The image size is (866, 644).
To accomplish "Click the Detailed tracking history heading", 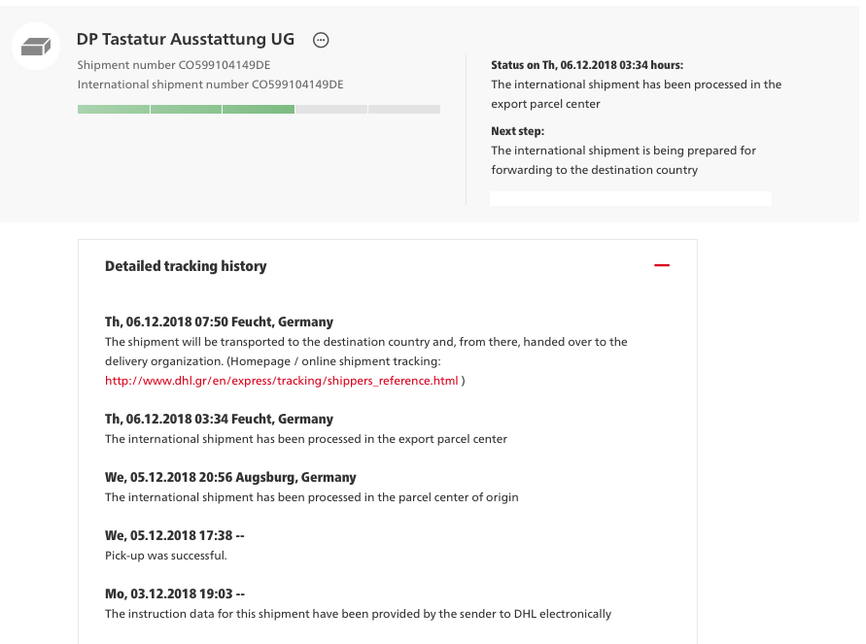I will tap(186, 266).
